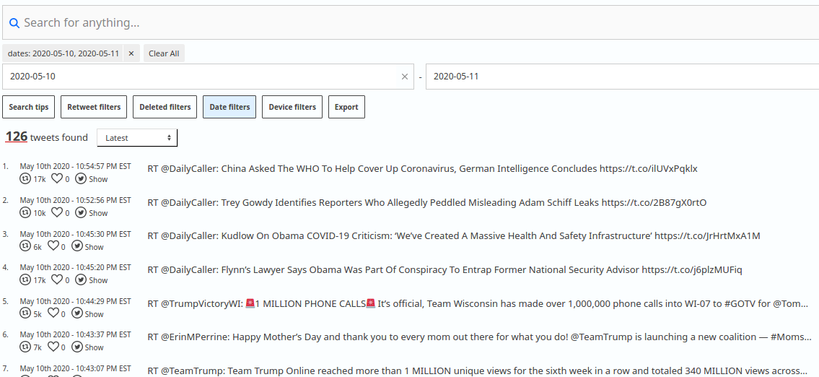819x377 pixels.
Task: Remove the dates 2020-05-10, 2020-05-11 filter chip
Action: pyautogui.click(x=131, y=53)
